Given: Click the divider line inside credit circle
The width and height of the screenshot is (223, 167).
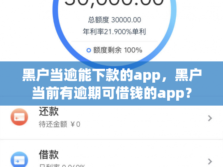Looking at the screenshot, I should pyautogui.click(x=115, y=41).
